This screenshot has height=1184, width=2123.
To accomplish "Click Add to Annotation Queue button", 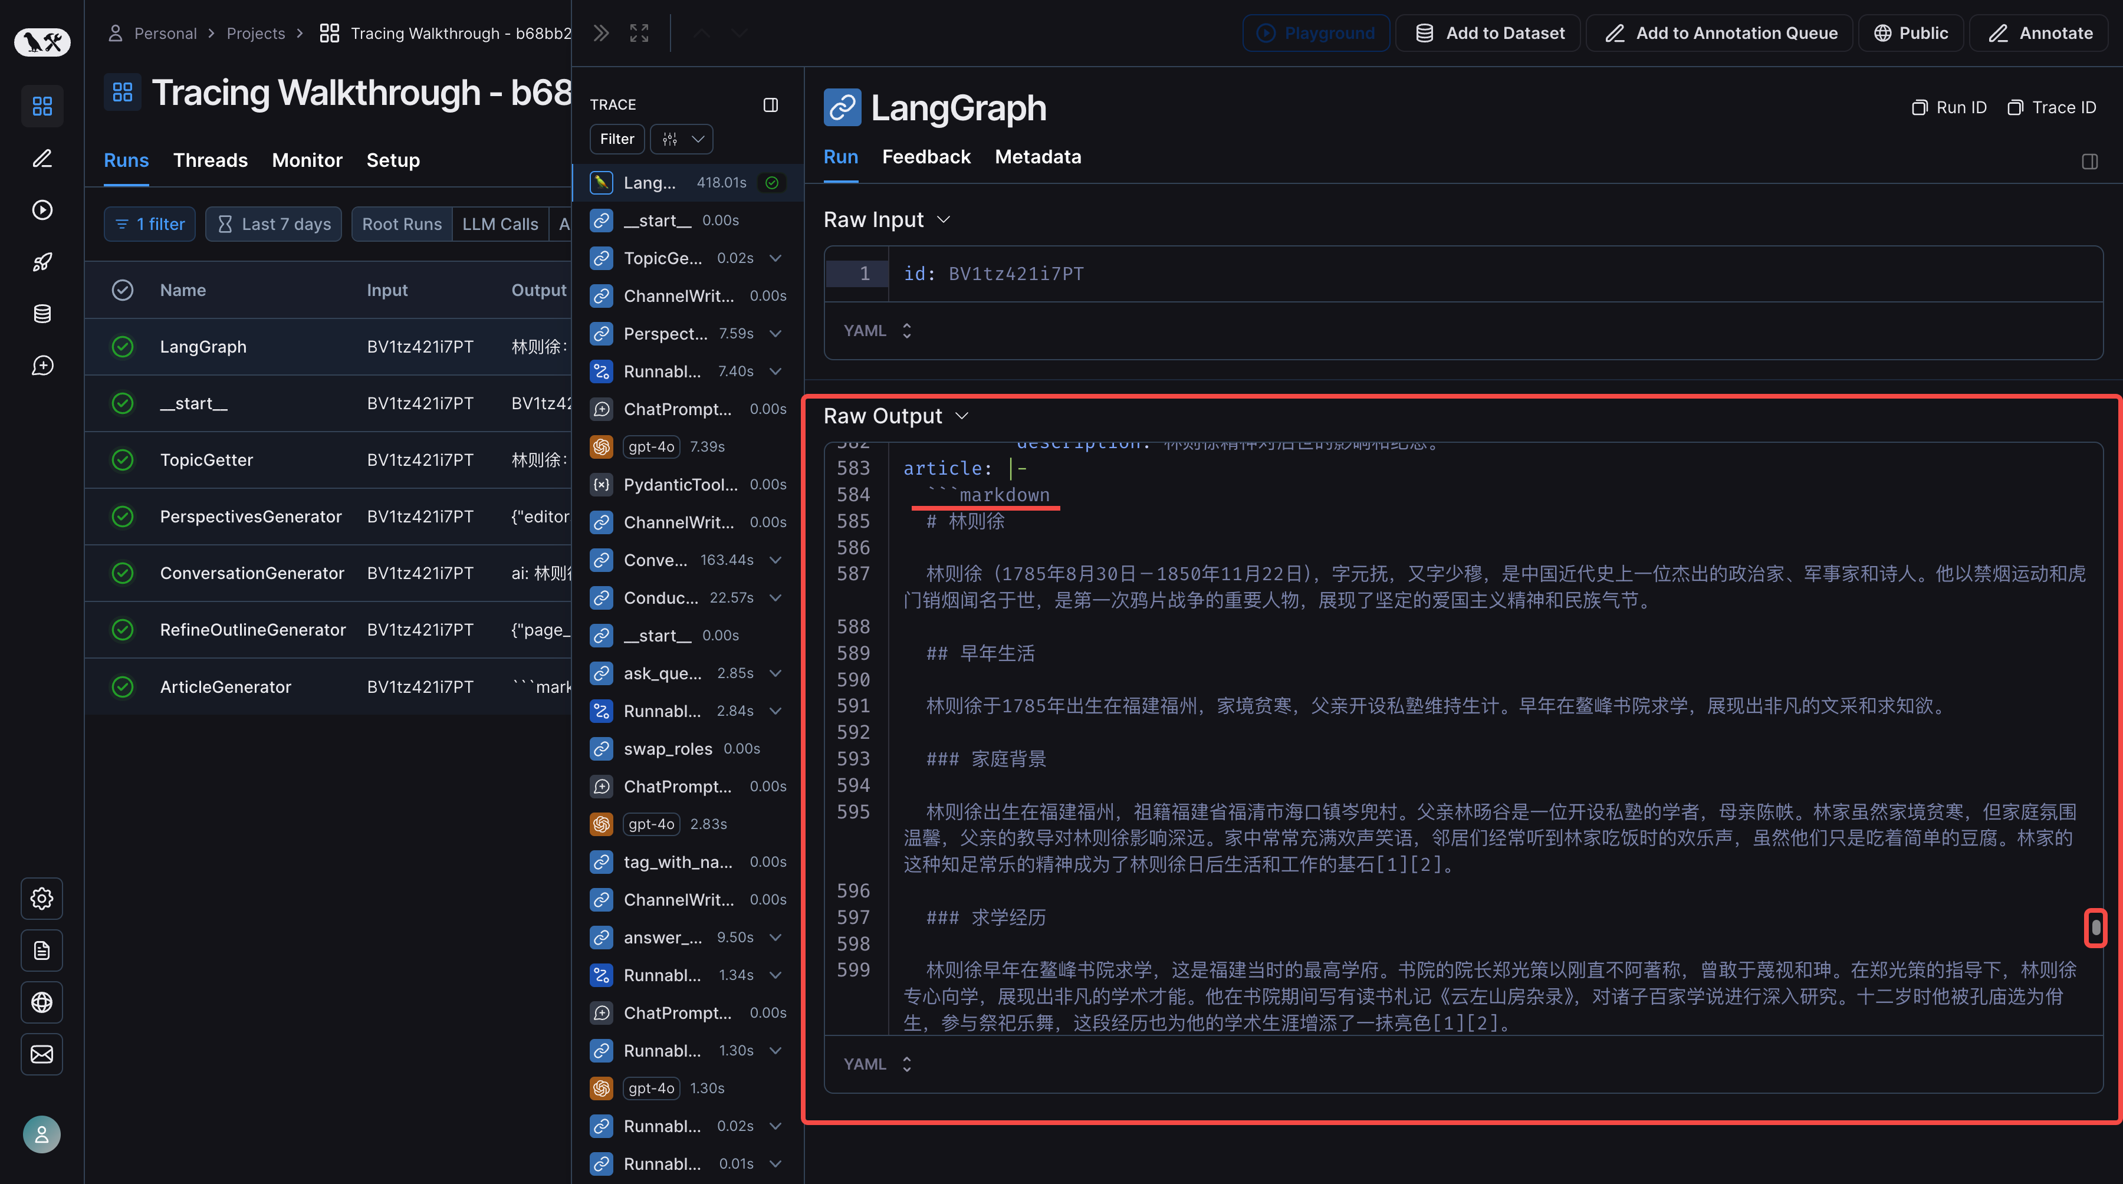I will point(1720,33).
